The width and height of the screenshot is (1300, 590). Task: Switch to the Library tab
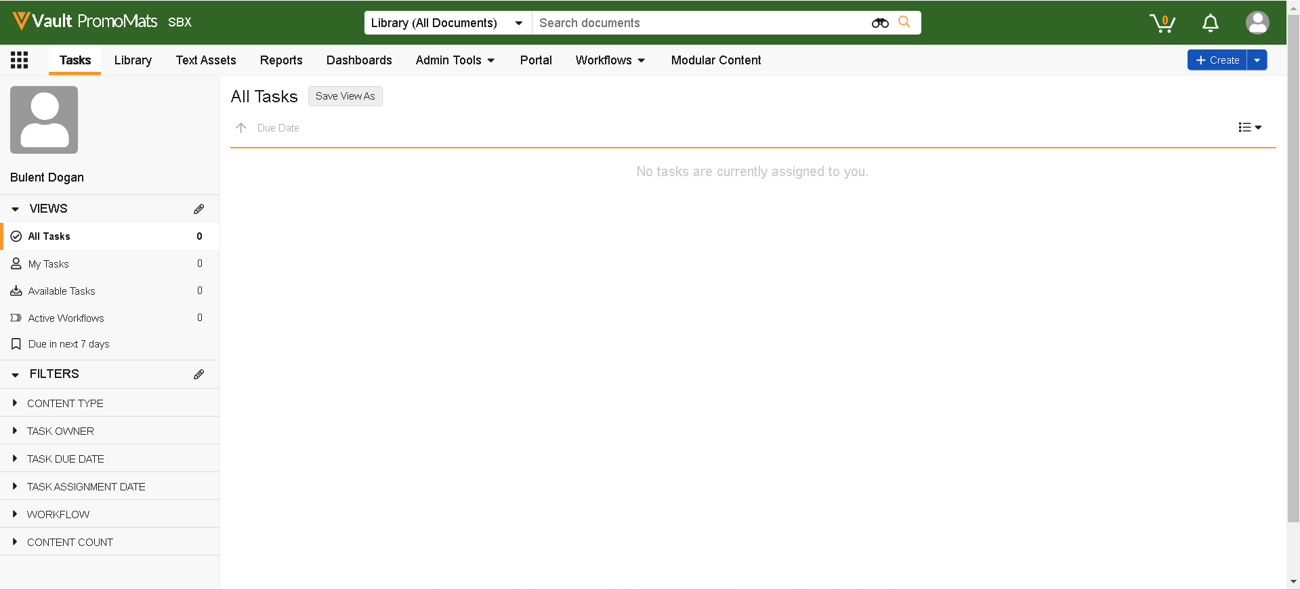click(133, 60)
